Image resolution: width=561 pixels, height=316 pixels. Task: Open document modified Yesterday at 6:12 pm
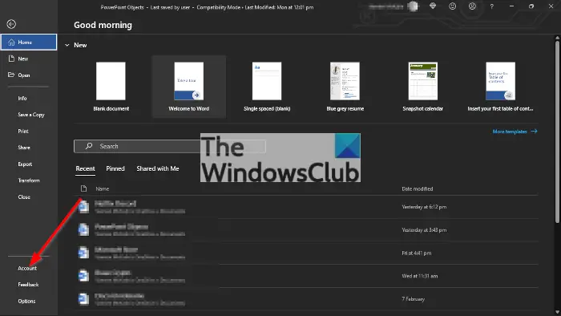coord(306,207)
